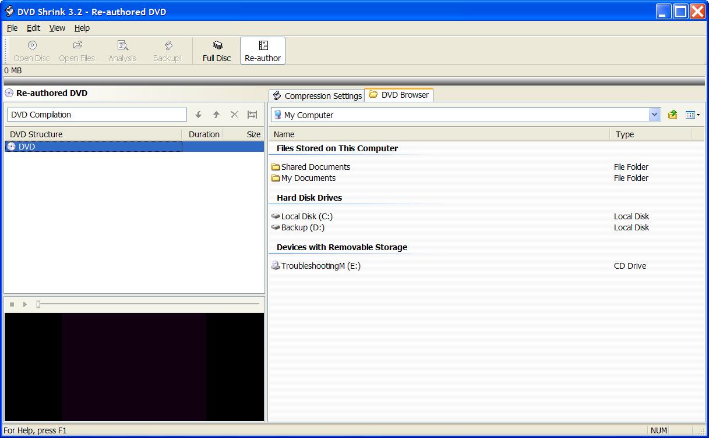Screen dimensions: 709x438
Task: Switch to the Compression Settings tab
Action: tap(316, 95)
